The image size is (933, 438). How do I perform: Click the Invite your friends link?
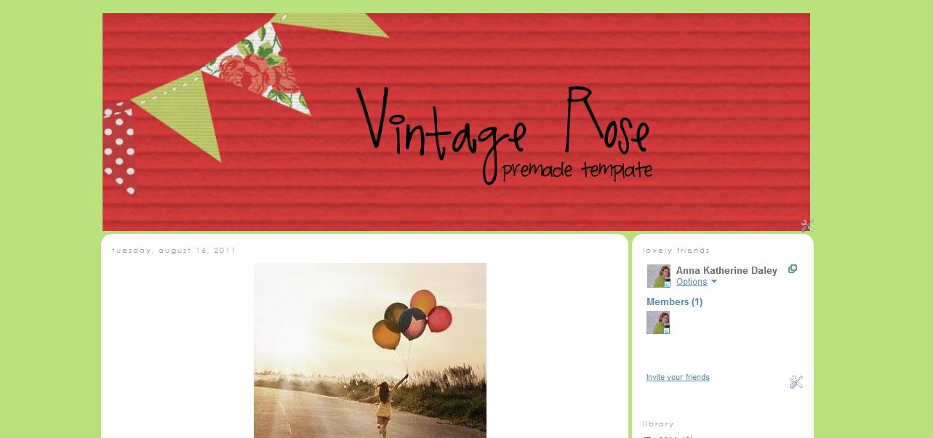click(x=678, y=377)
